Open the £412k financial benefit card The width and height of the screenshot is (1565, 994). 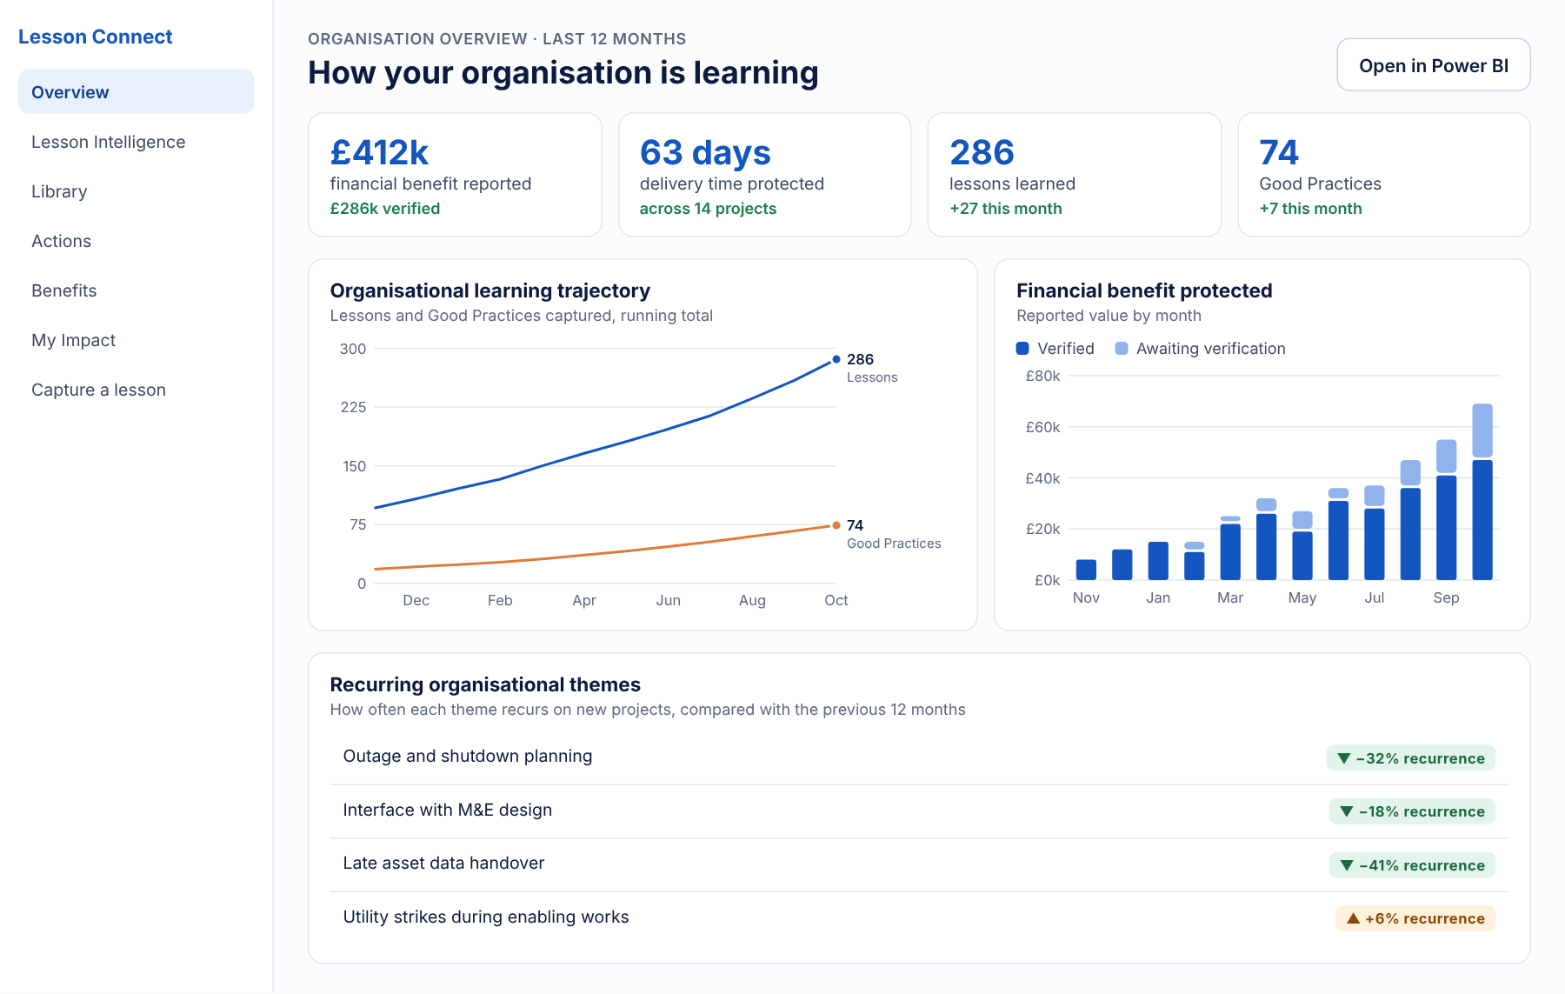click(x=455, y=175)
